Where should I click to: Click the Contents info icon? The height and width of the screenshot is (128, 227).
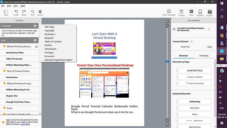click(25, 21)
